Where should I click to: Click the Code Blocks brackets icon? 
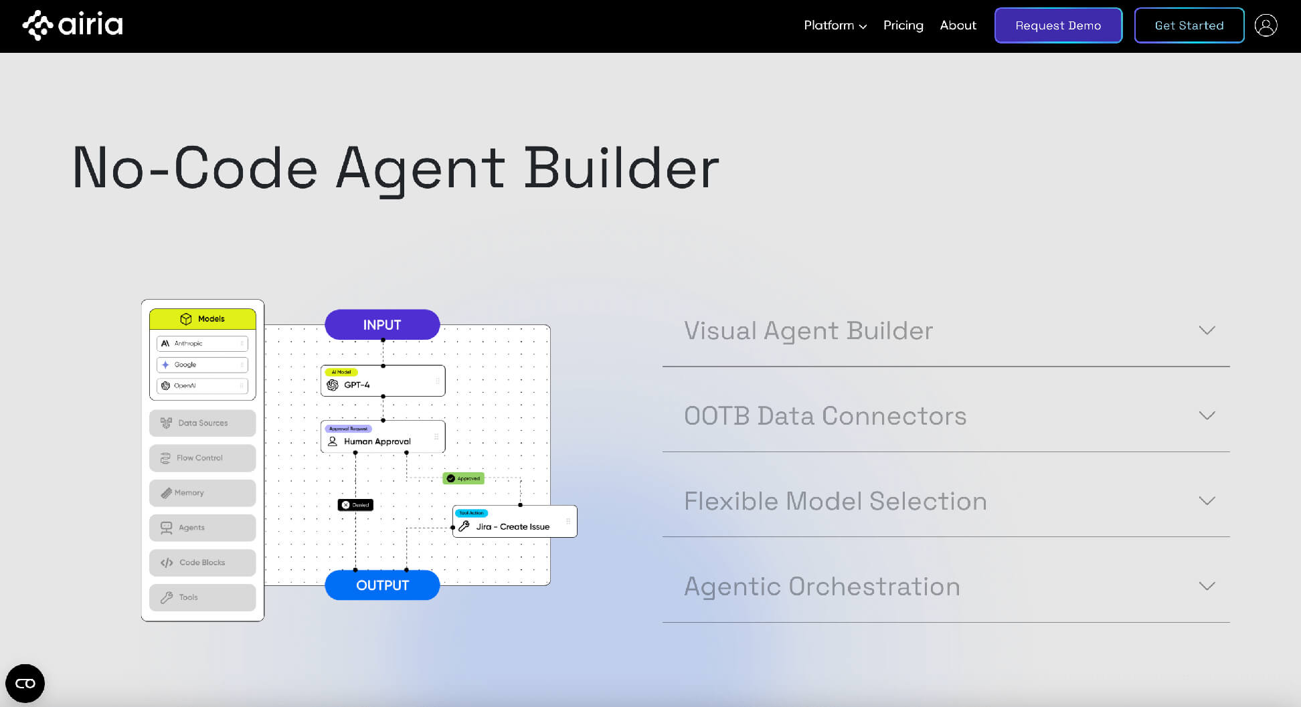point(167,563)
